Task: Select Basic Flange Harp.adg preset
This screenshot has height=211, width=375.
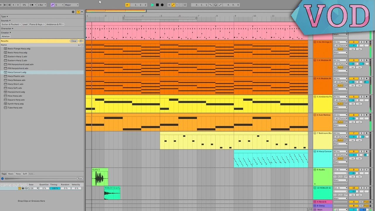Action: (19, 49)
